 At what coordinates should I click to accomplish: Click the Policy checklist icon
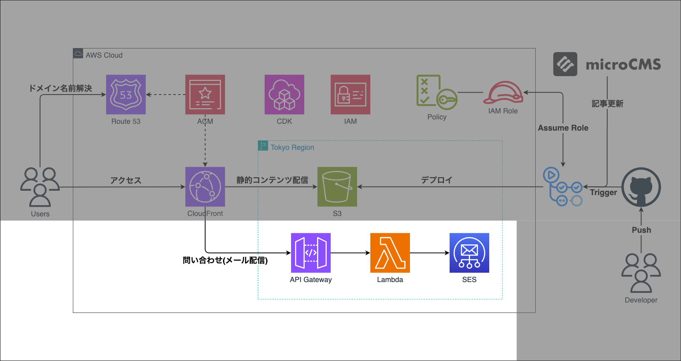tap(437, 92)
